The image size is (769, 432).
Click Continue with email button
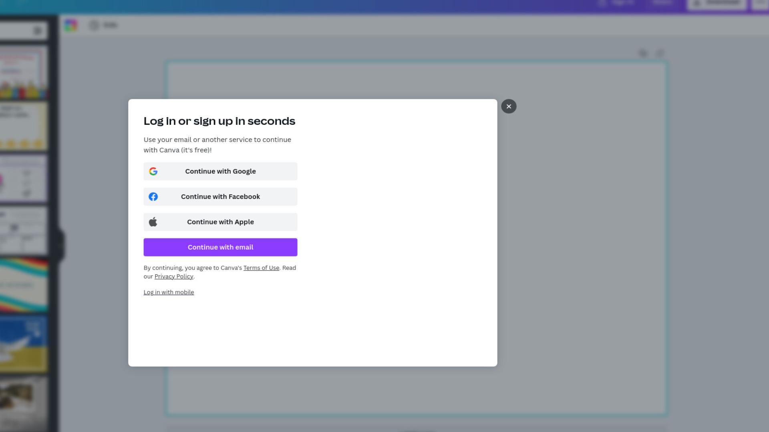tap(220, 247)
